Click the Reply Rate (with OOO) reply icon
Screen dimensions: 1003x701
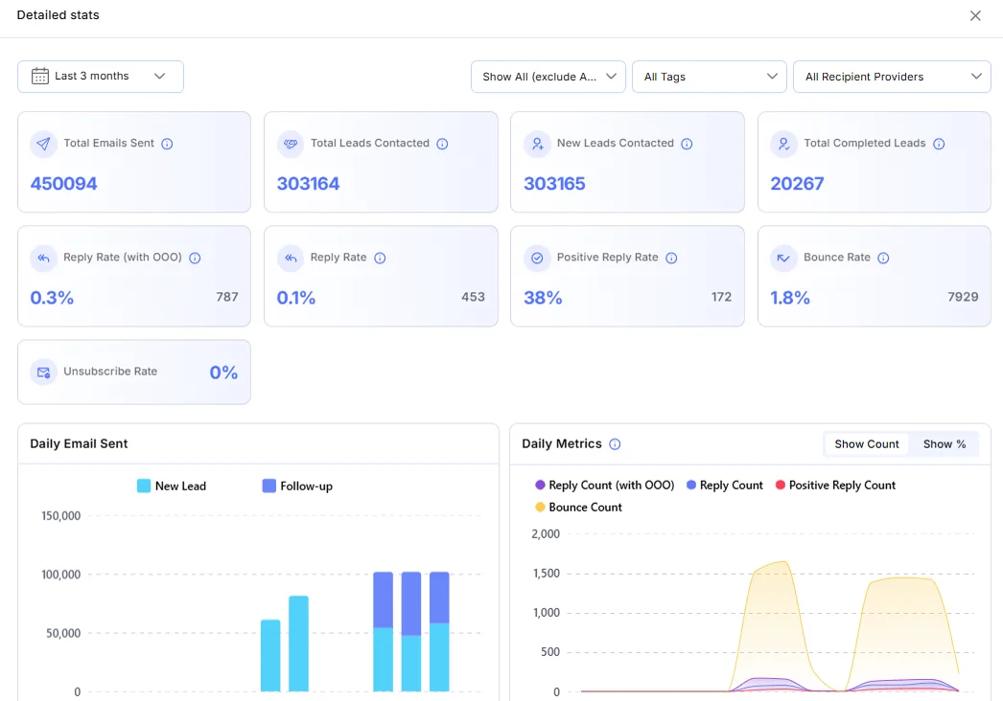(x=43, y=259)
